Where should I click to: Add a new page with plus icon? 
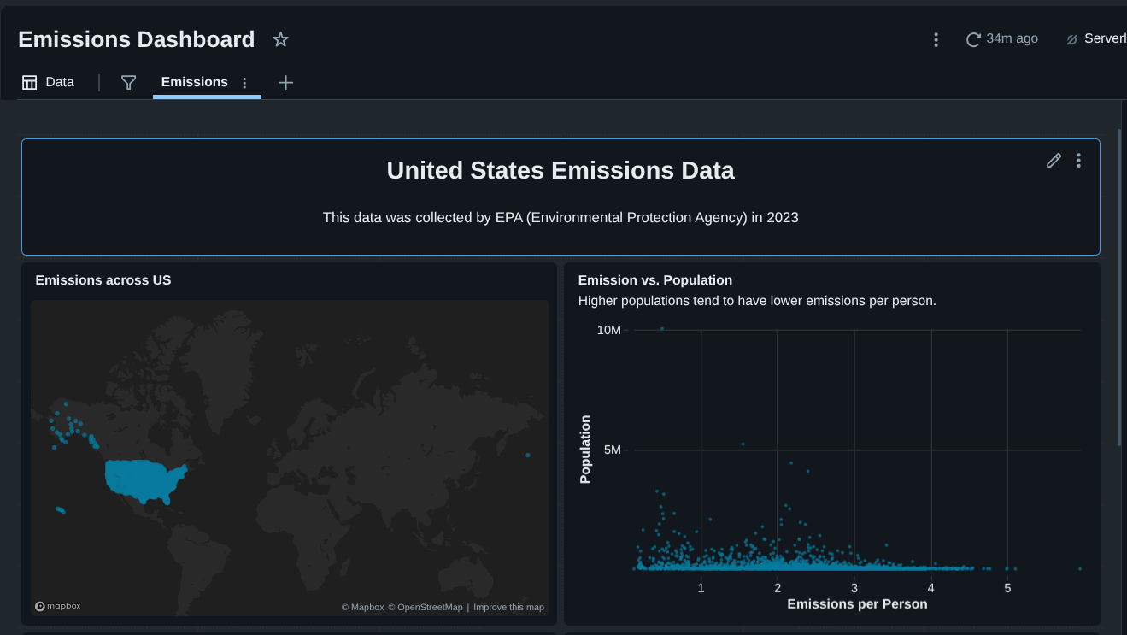285,82
